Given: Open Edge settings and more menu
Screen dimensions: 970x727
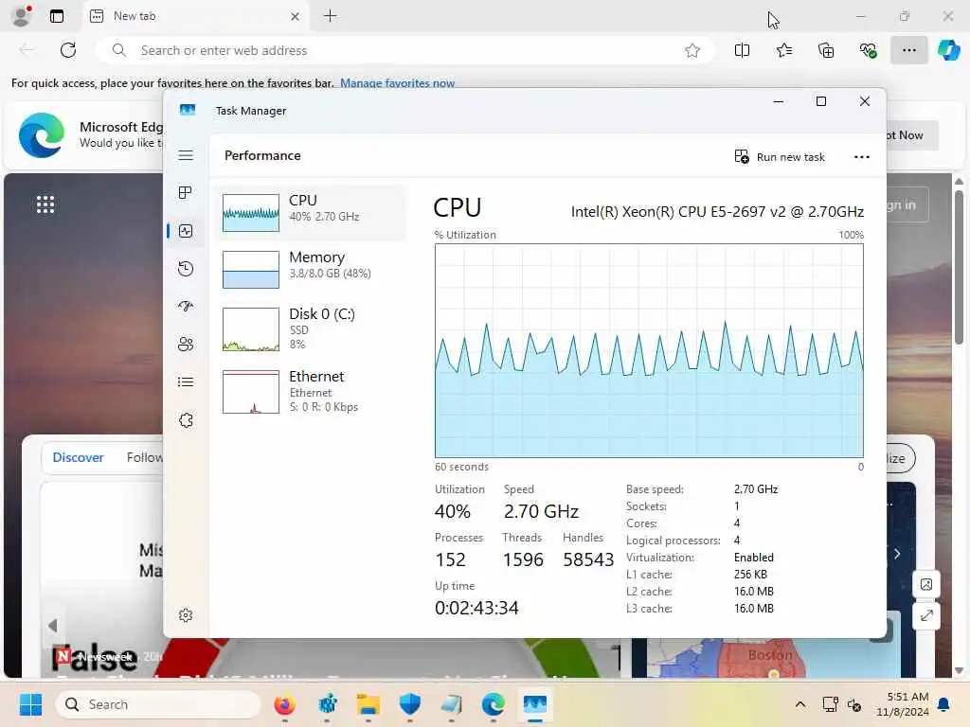Looking at the screenshot, I should (x=908, y=50).
